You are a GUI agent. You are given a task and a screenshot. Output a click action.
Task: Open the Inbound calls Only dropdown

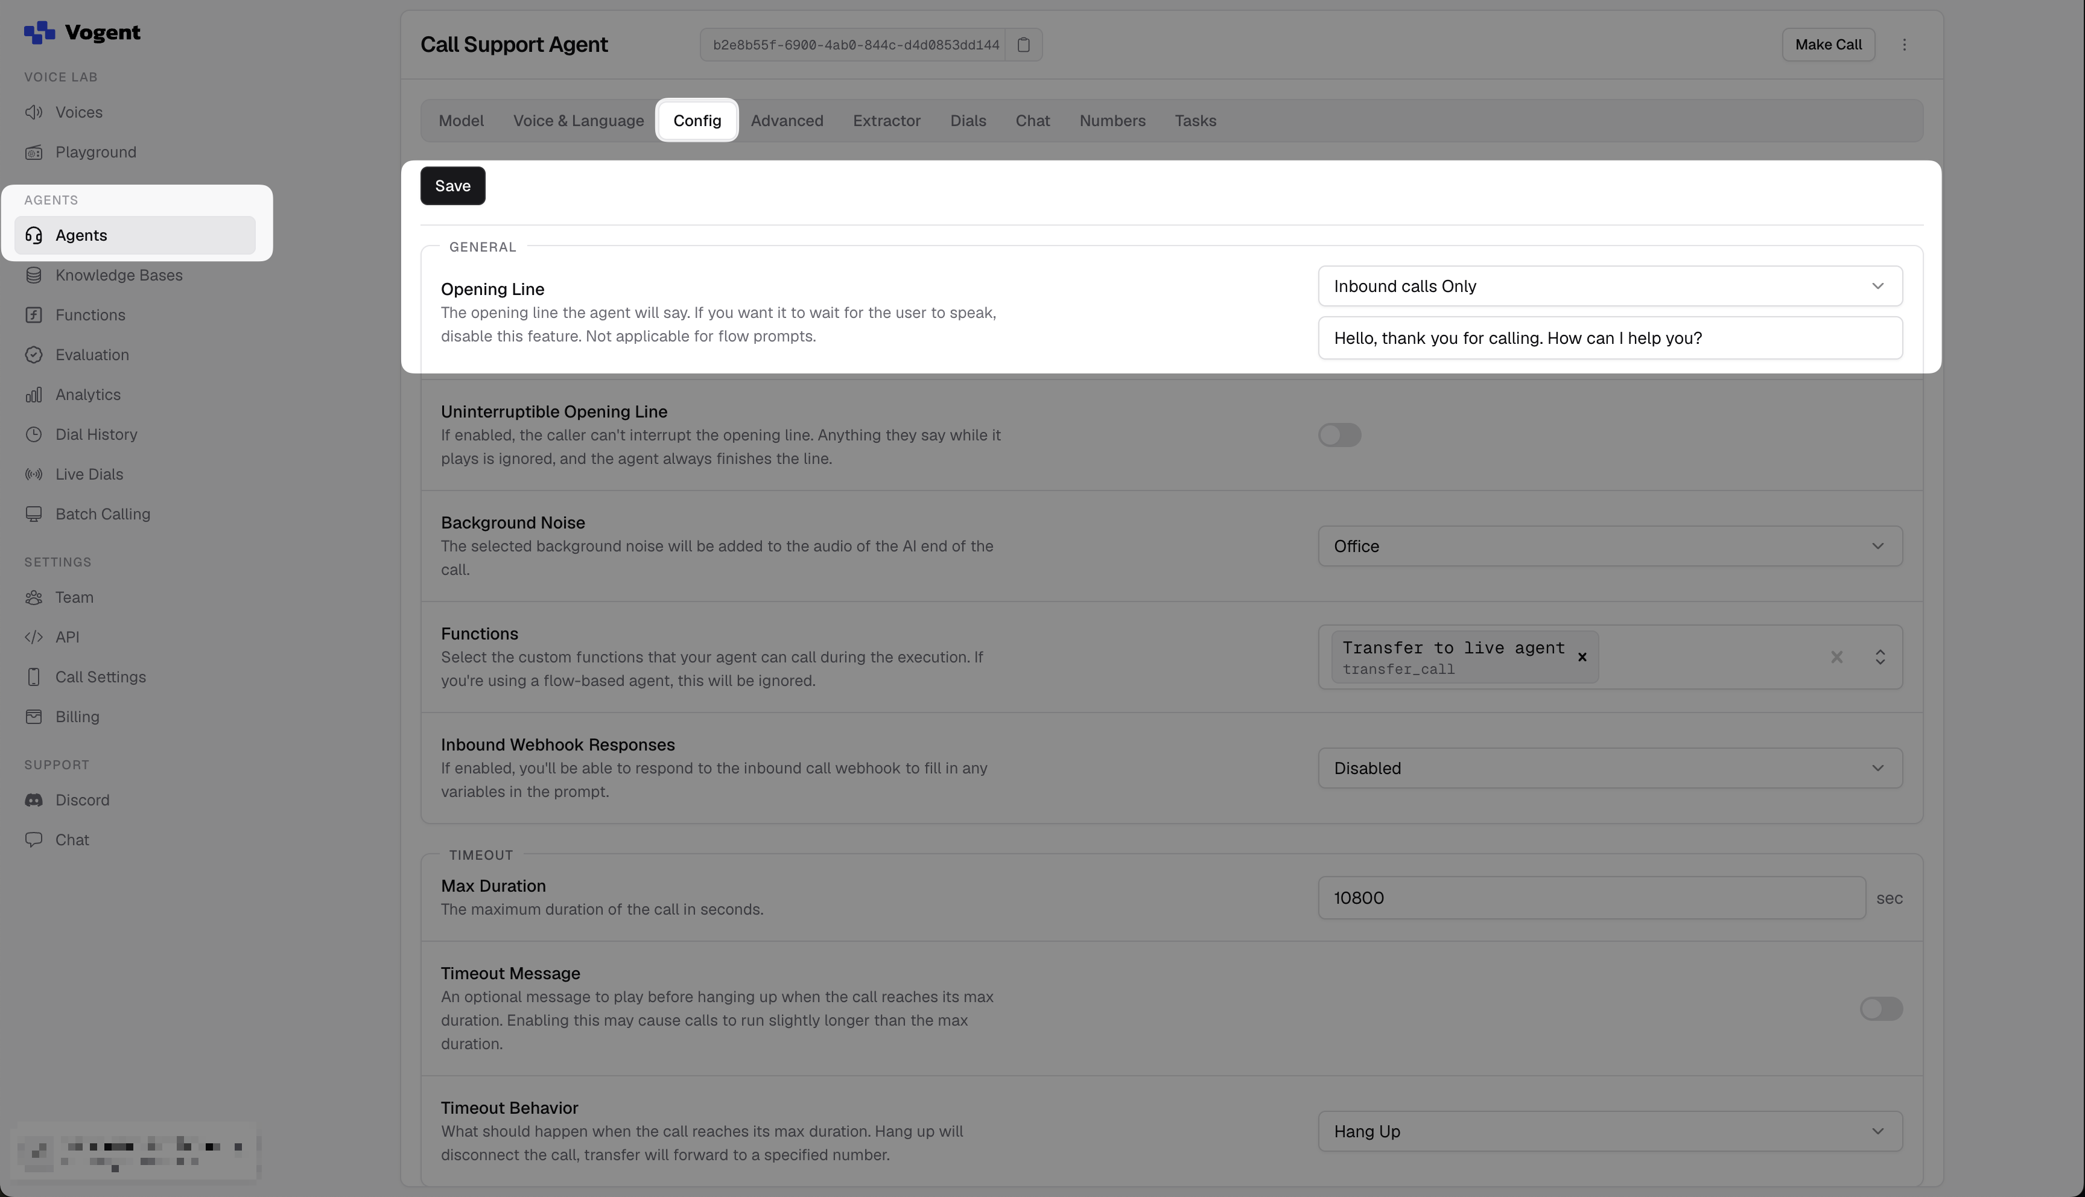click(1610, 286)
